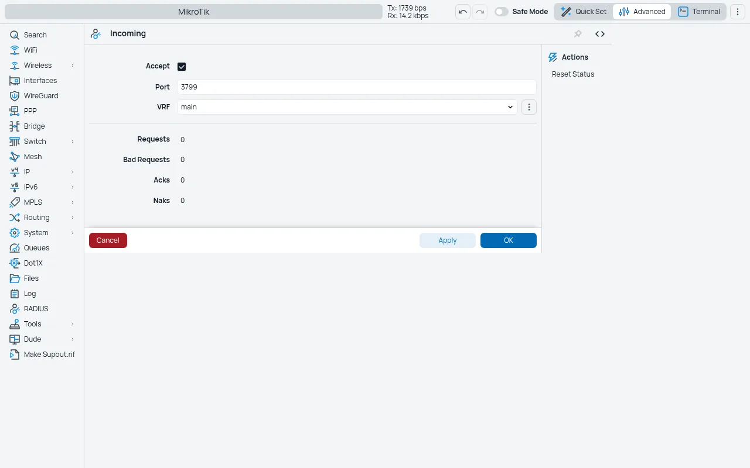Expand the Routing submenu
The width and height of the screenshot is (750, 468).
(73, 218)
